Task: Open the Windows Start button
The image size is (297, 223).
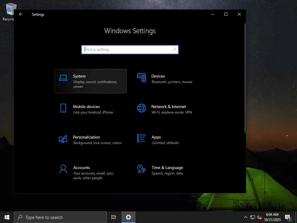Action: pyautogui.click(x=7, y=217)
